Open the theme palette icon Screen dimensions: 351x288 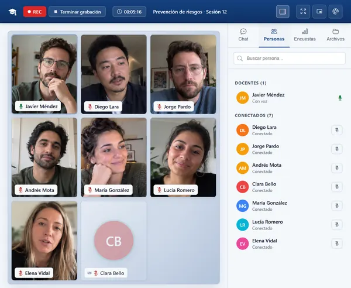pyautogui.click(x=336, y=12)
